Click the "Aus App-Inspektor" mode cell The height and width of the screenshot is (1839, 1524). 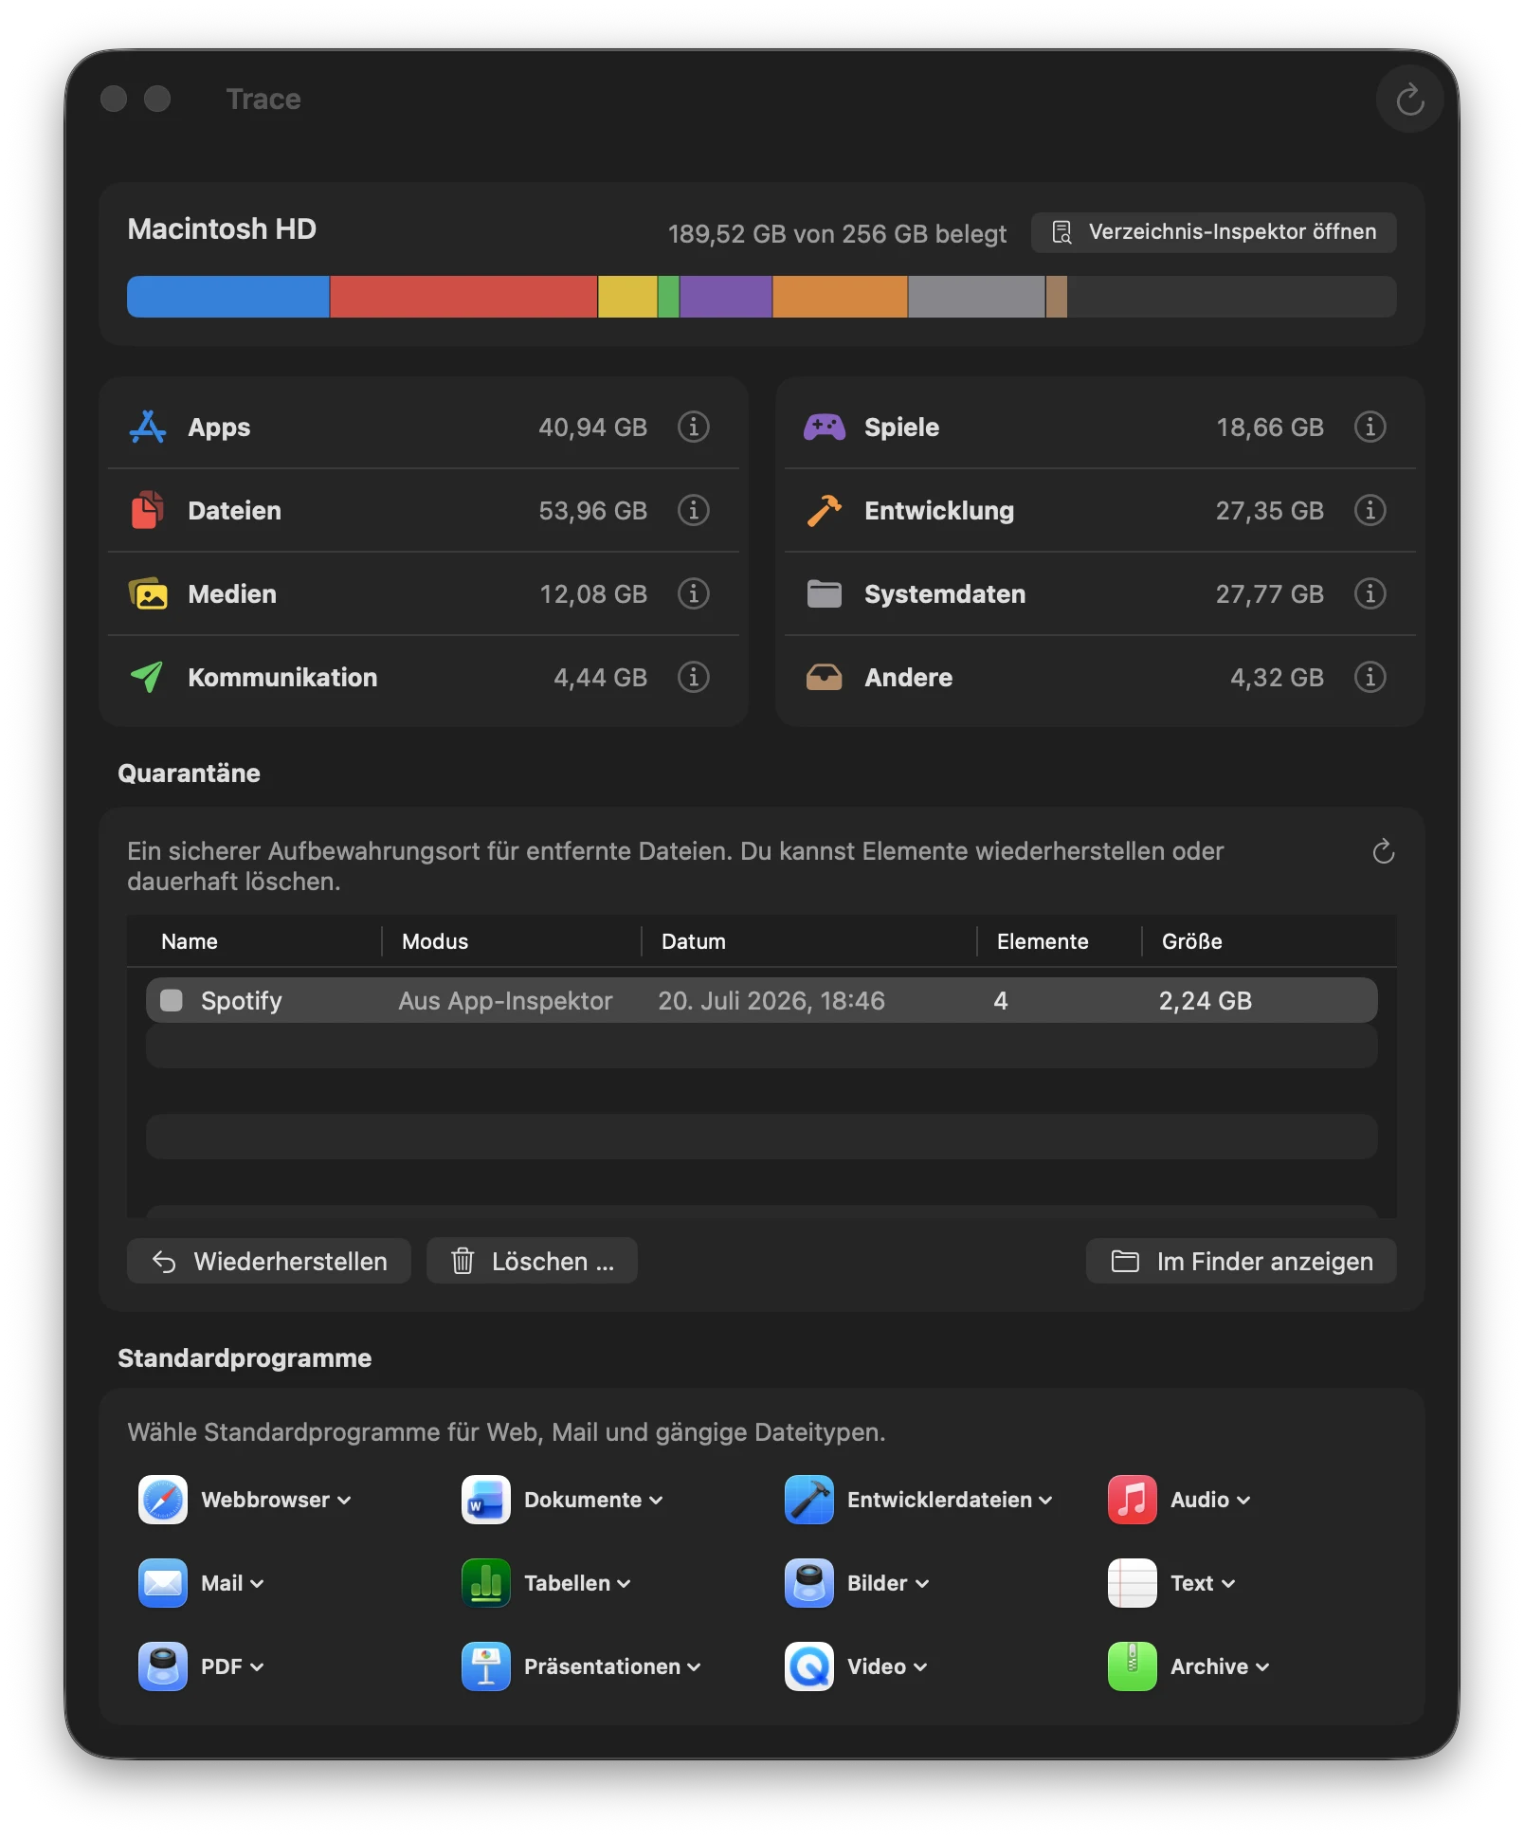click(505, 1000)
